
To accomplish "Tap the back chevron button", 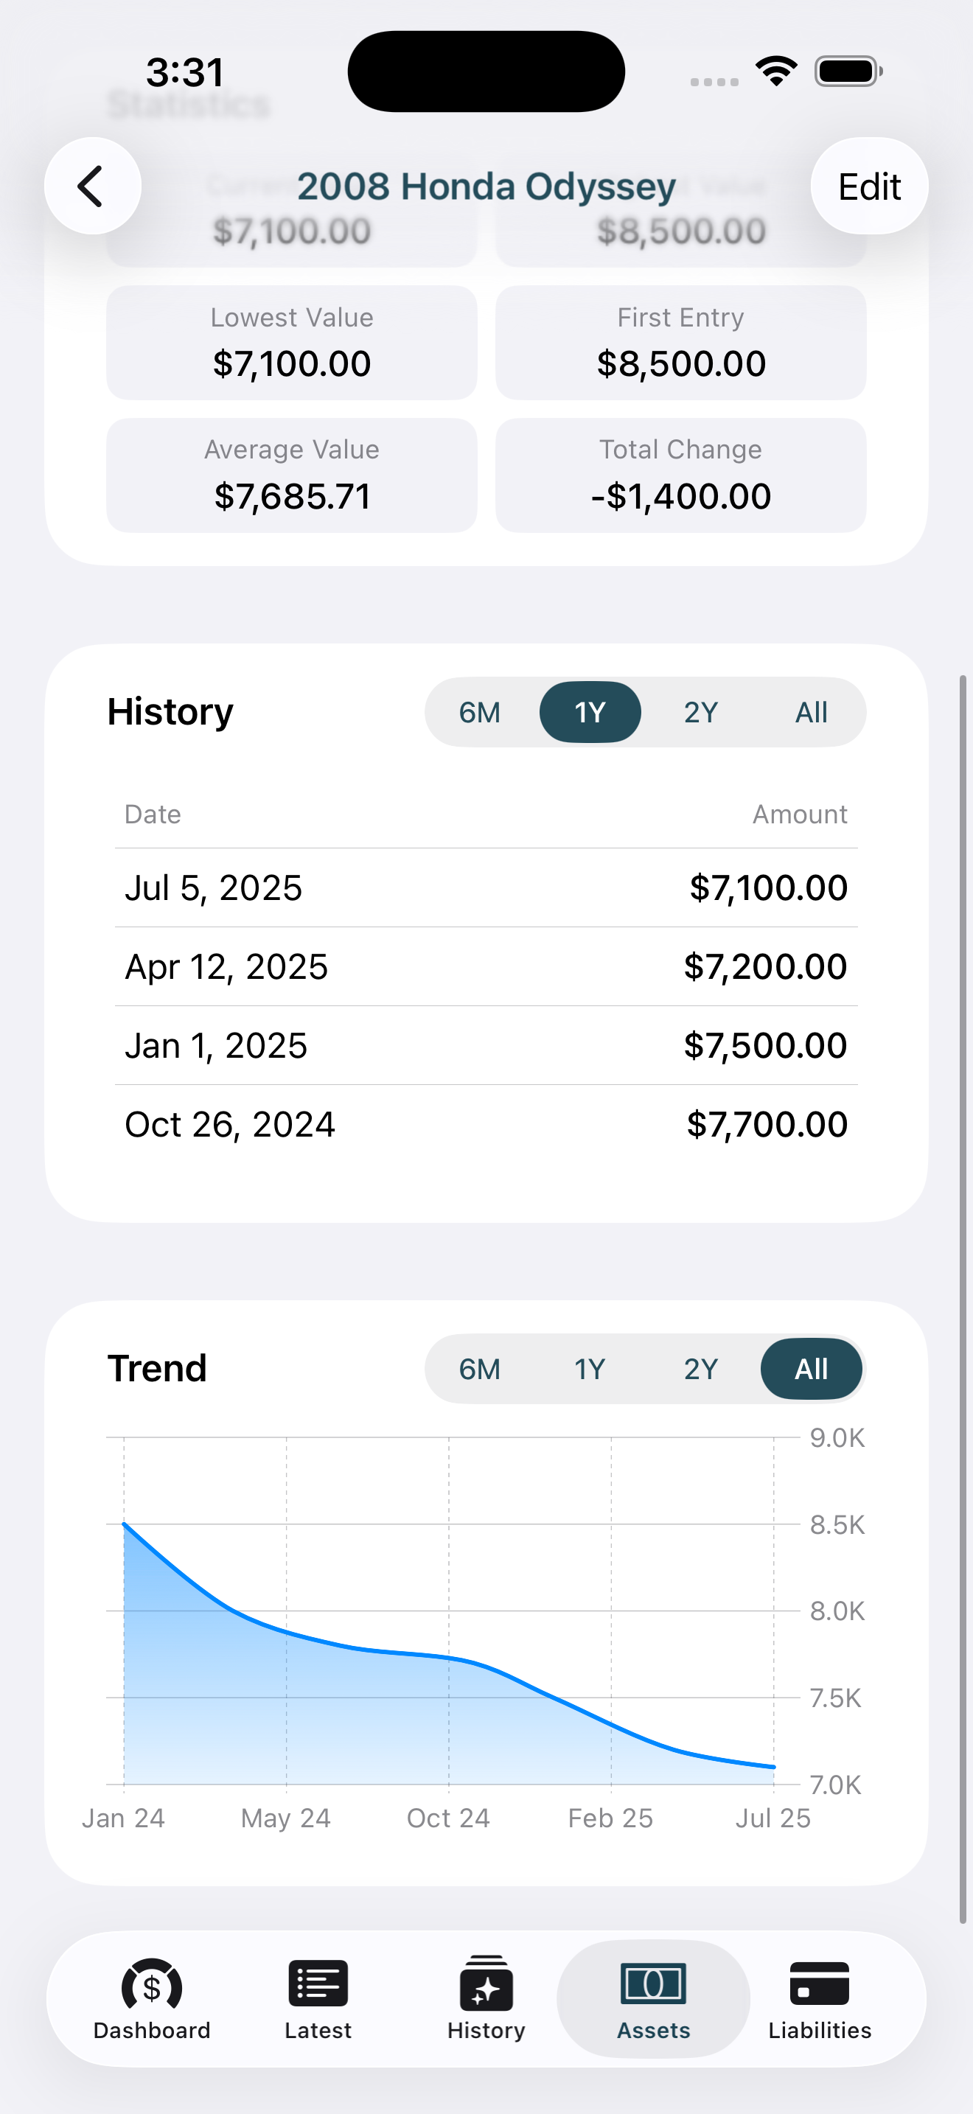I will 92,186.
